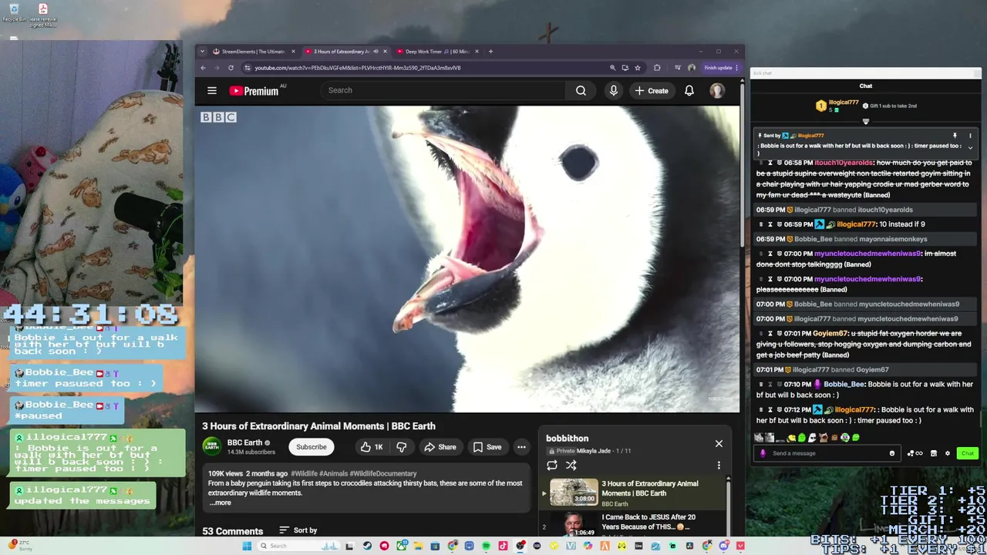Open Steam from the taskbar
Image resolution: width=987 pixels, height=555 pixels.
[x=367, y=546]
